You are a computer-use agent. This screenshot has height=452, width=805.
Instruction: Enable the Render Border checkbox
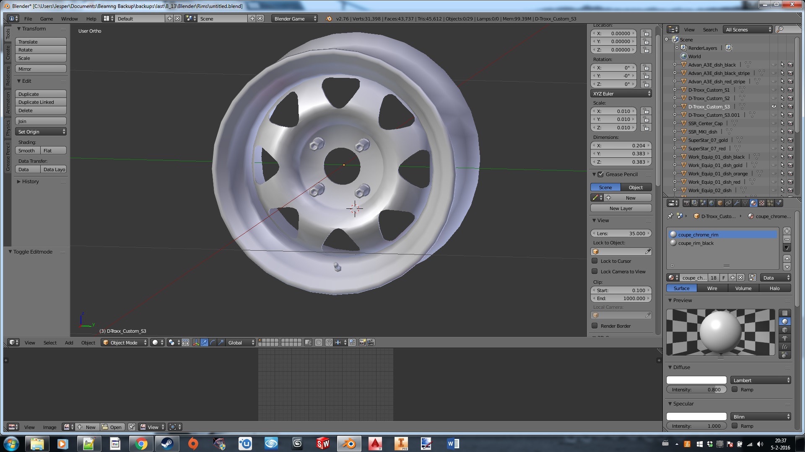595,326
